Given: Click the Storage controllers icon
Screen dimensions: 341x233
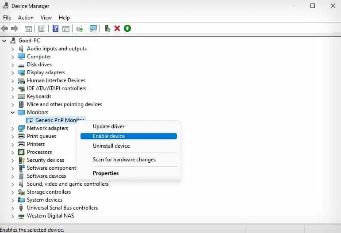Looking at the screenshot, I should [x=21, y=192].
